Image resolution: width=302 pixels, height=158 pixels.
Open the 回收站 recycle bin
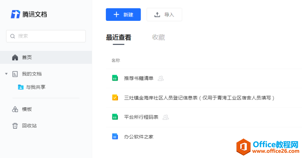[x=29, y=126]
